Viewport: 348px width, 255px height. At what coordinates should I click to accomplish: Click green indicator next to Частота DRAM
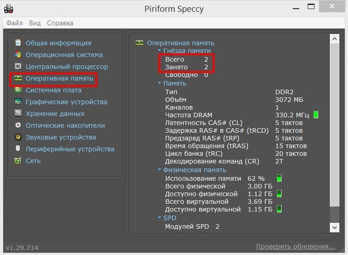coord(316,115)
